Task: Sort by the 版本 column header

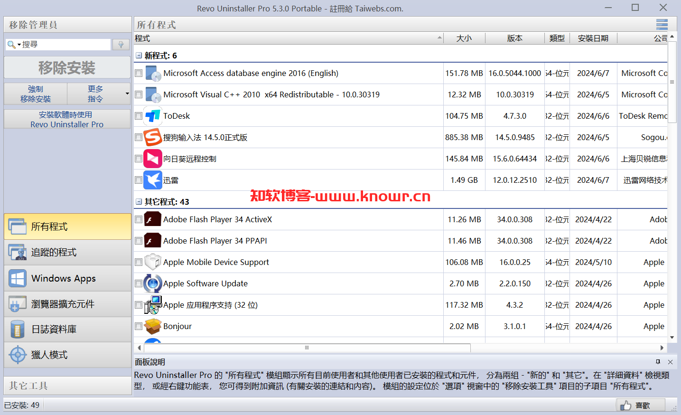Action: pos(515,38)
